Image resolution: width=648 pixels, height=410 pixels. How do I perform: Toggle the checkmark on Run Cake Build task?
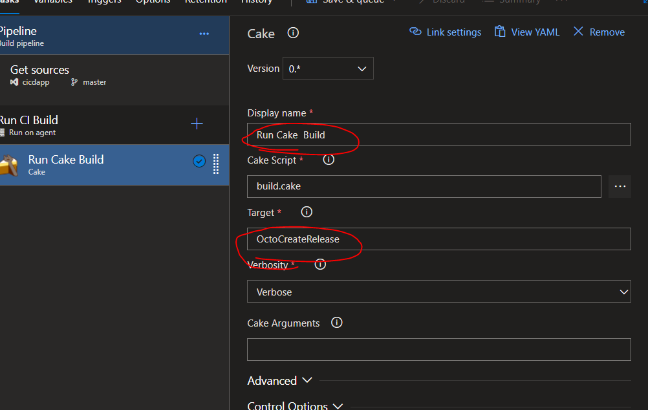tap(199, 162)
